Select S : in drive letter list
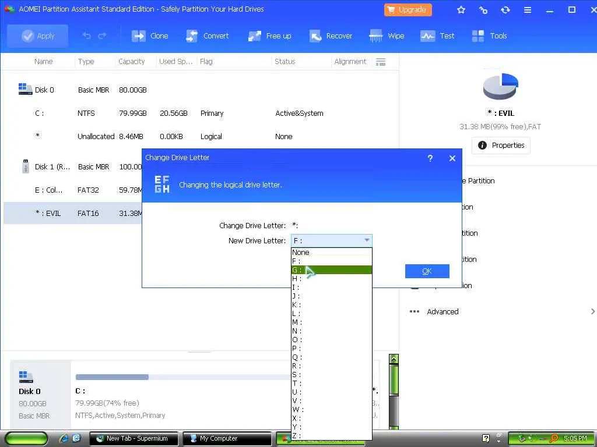 (331, 375)
